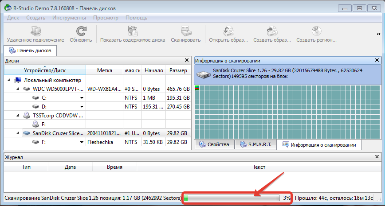Viewport: 385px width, 206px height.
Task: Click the Создать регион toolbar icon
Action: [316, 31]
